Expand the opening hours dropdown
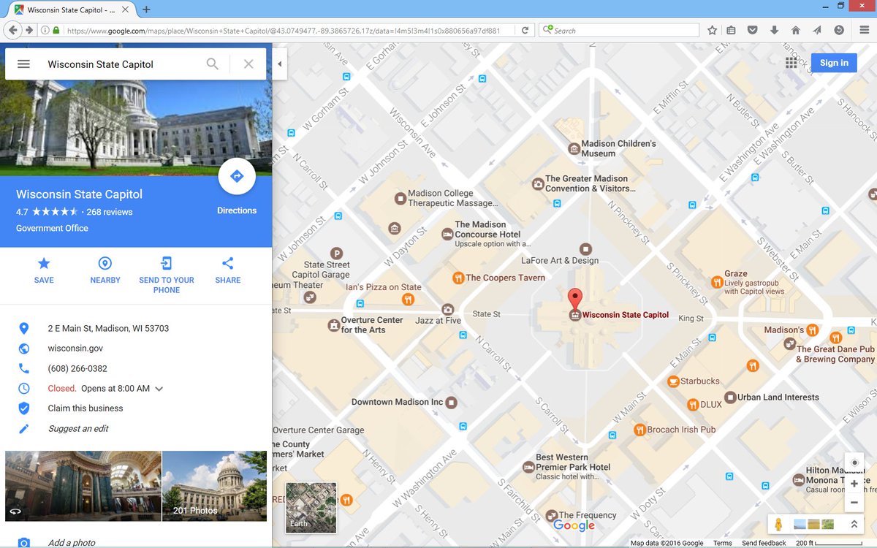 coord(159,389)
